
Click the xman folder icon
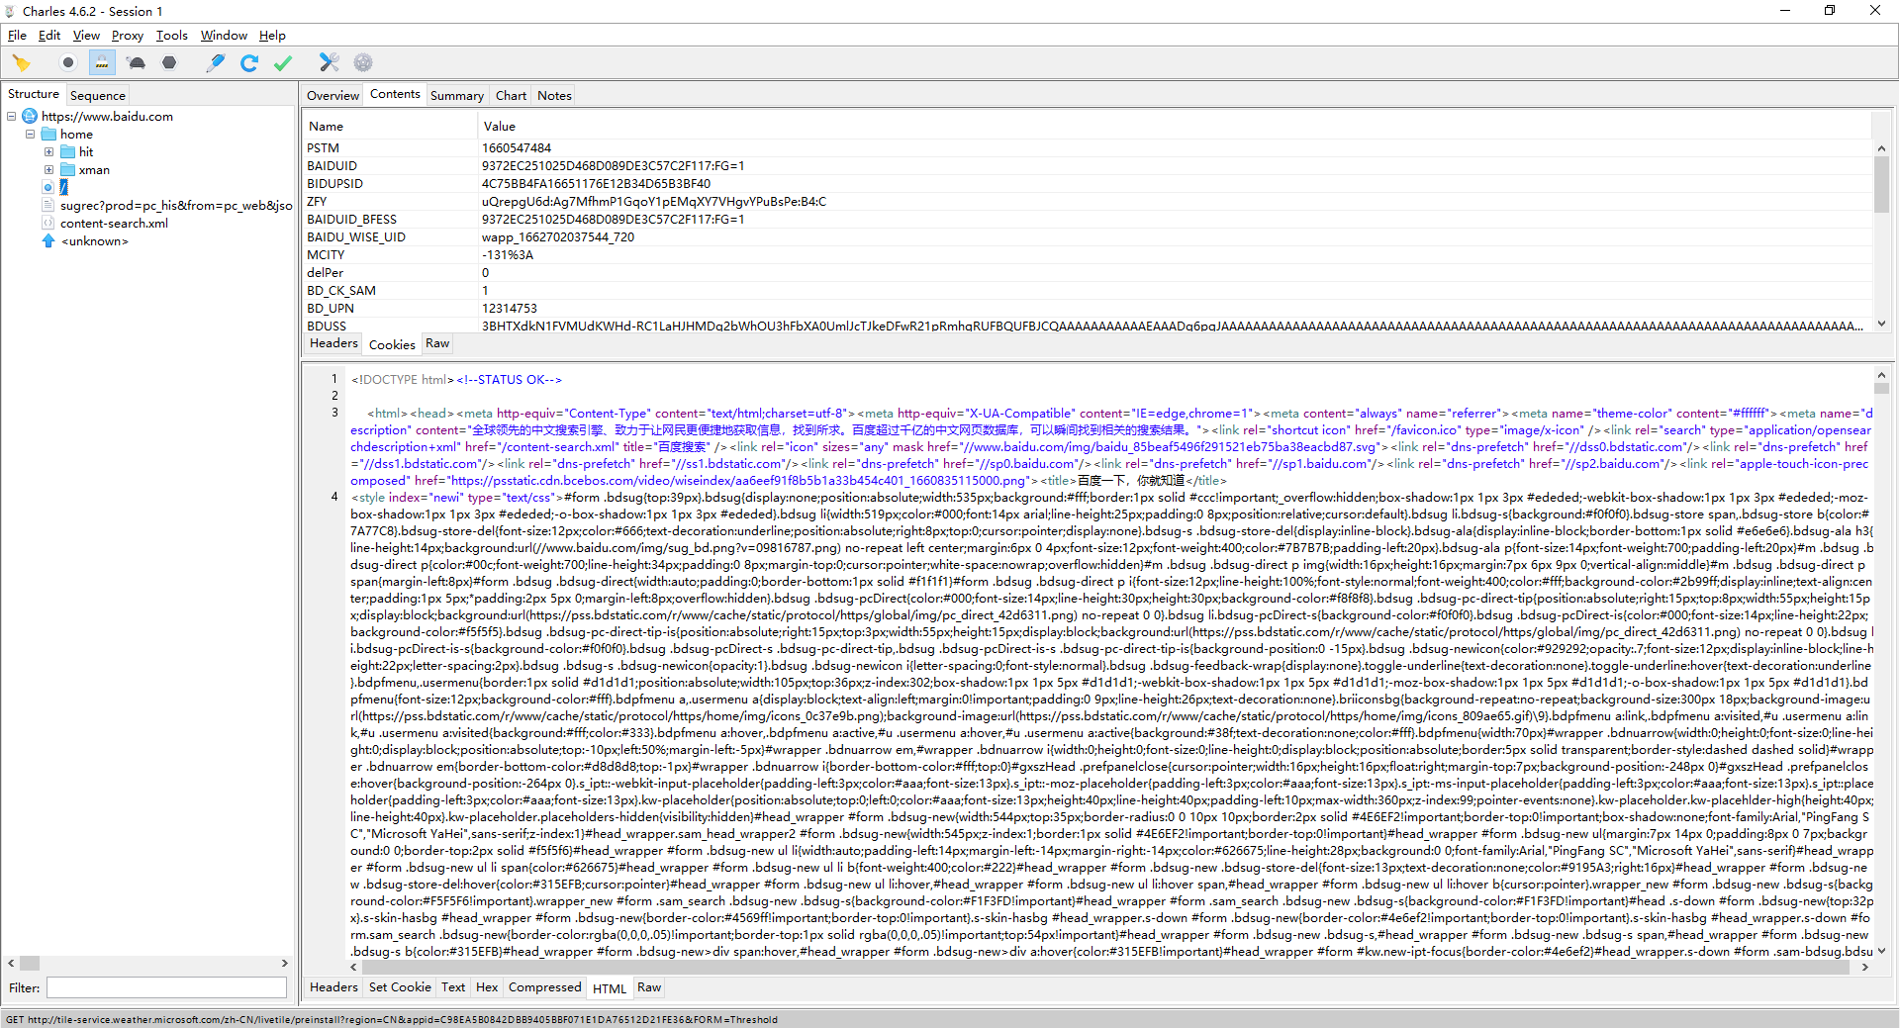(x=67, y=170)
